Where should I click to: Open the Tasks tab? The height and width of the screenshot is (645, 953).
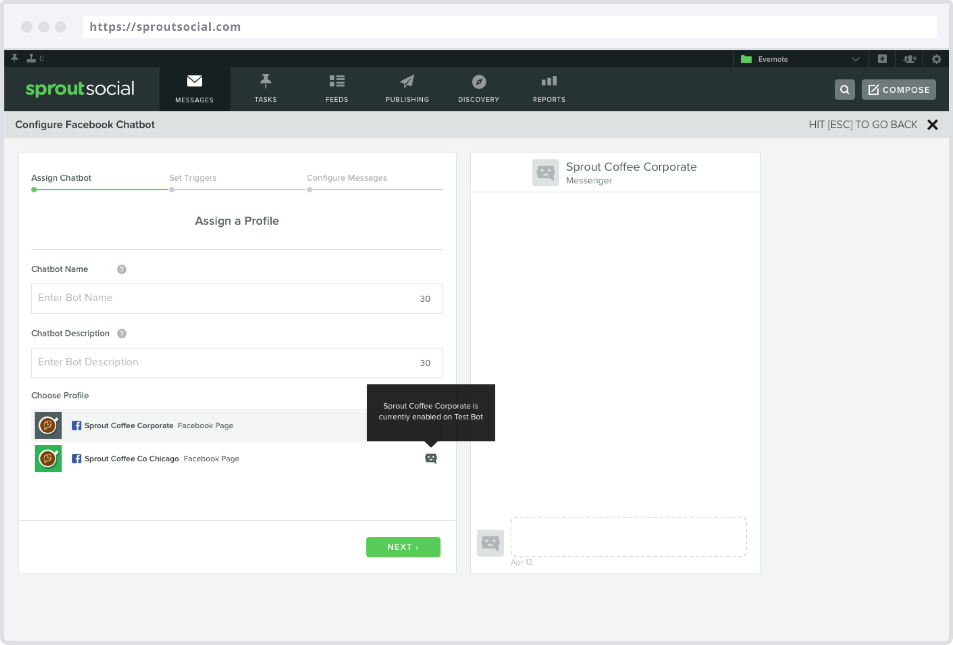coord(266,89)
